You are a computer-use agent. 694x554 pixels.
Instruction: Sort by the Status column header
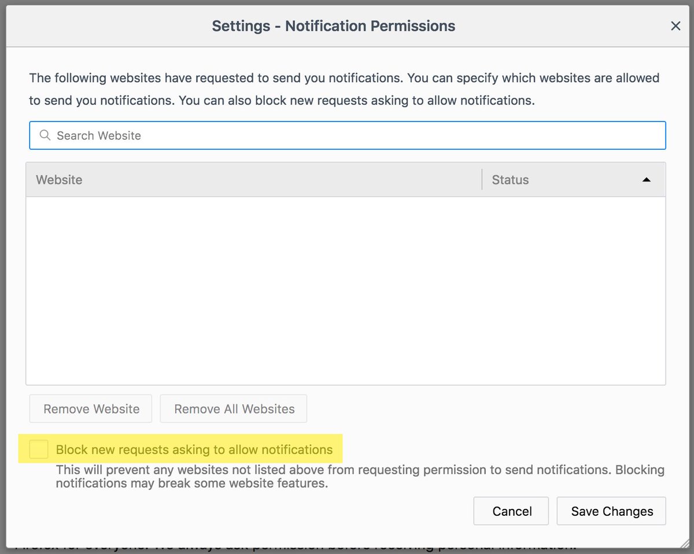pyautogui.click(x=573, y=180)
